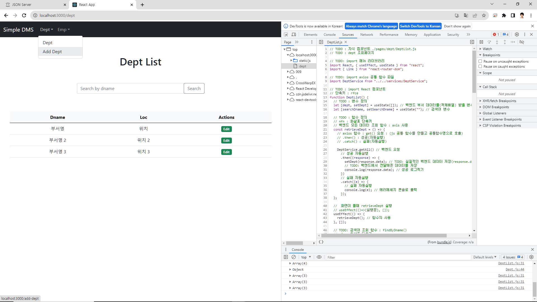Click the deactivate breakpoints icon
The width and height of the screenshot is (537, 302).
pyautogui.click(x=522, y=42)
